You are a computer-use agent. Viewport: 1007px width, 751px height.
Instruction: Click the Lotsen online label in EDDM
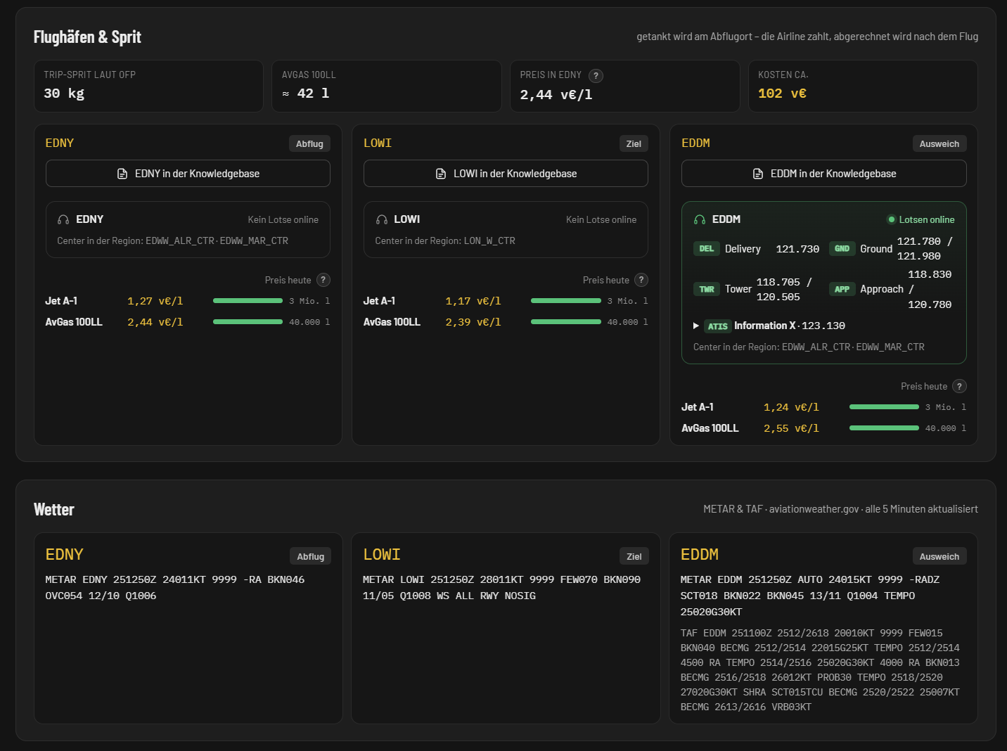(x=927, y=219)
